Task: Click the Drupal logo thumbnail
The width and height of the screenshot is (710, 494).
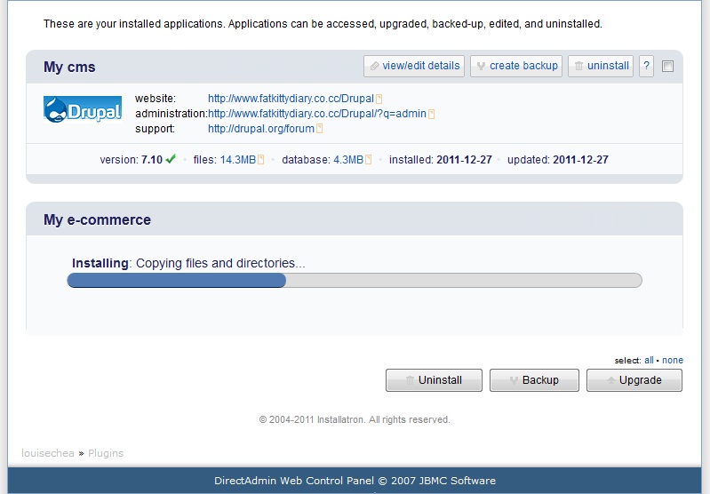Action: click(x=83, y=109)
